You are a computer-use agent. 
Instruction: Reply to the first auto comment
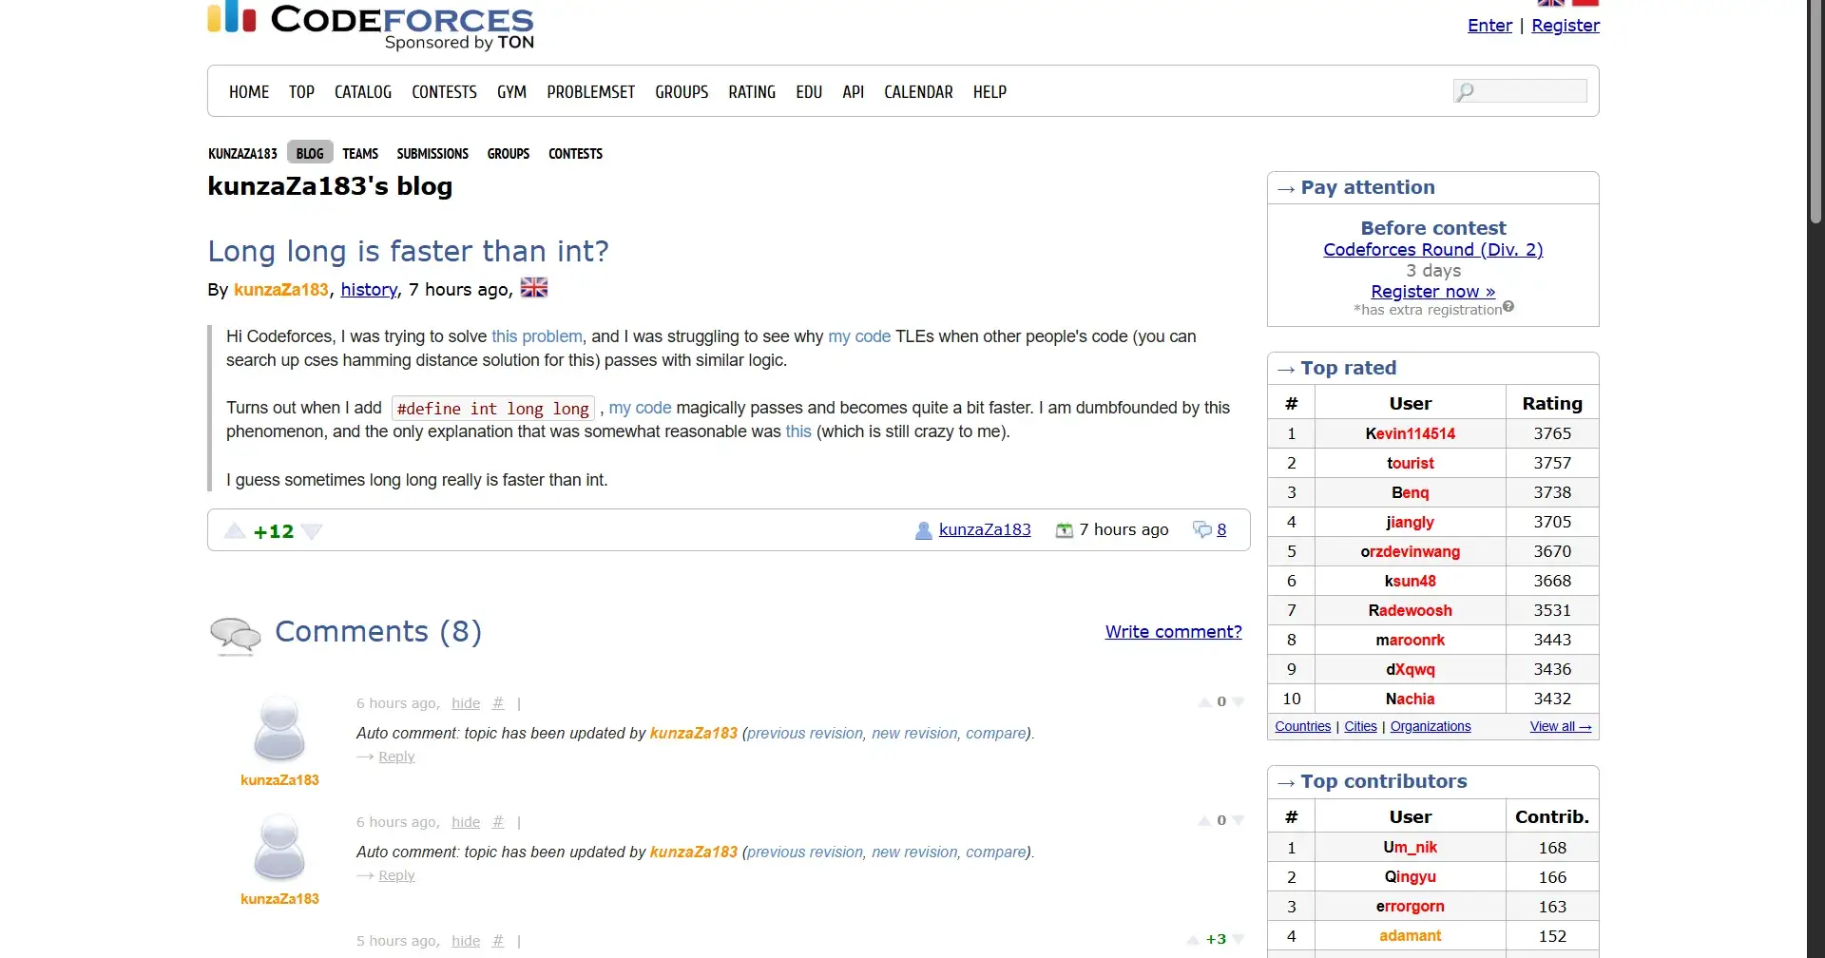pyautogui.click(x=396, y=757)
